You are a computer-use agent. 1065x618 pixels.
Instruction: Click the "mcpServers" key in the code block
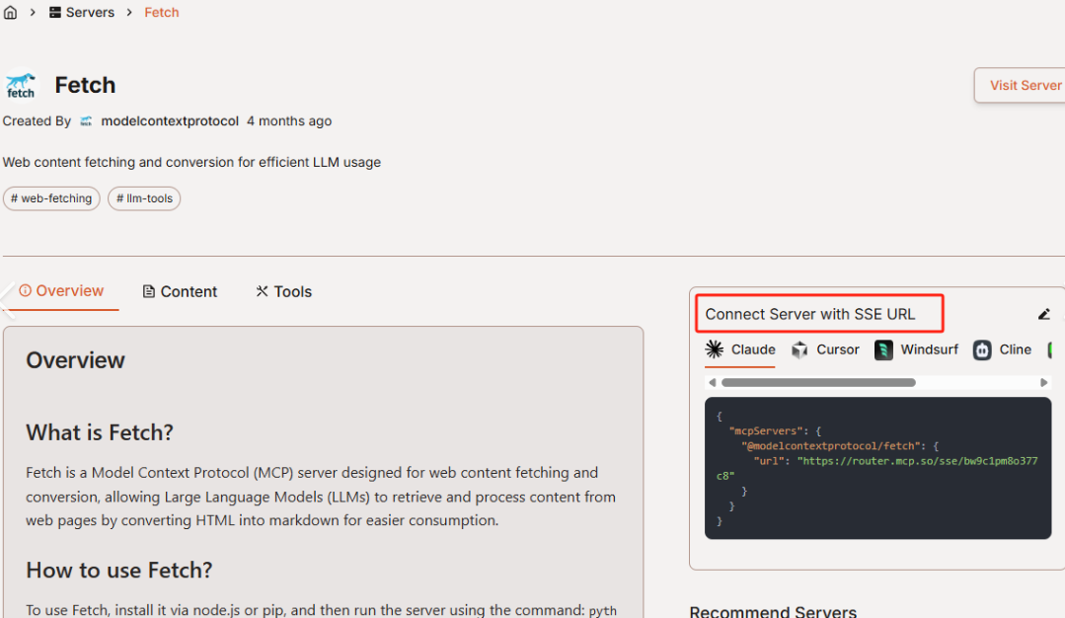(x=766, y=431)
